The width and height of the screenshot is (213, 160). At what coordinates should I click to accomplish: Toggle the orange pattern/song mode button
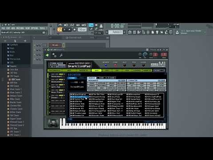click(59, 30)
